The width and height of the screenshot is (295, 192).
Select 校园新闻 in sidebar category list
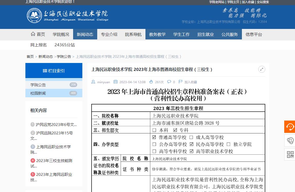(54, 93)
